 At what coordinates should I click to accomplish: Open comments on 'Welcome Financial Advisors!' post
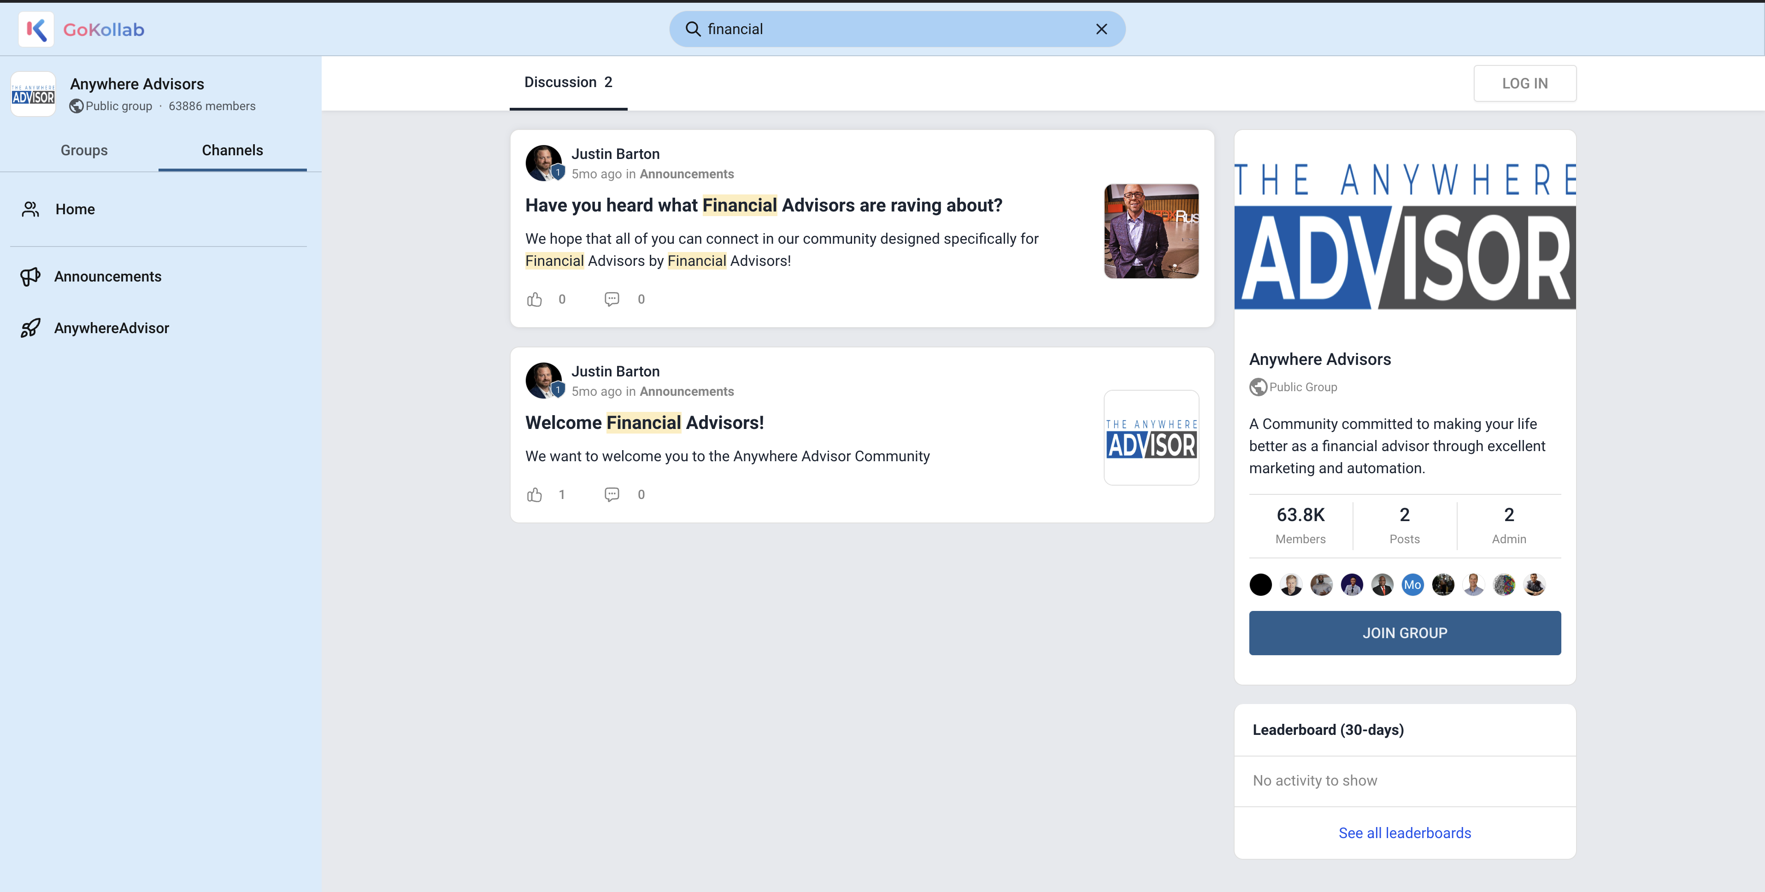[x=611, y=495]
